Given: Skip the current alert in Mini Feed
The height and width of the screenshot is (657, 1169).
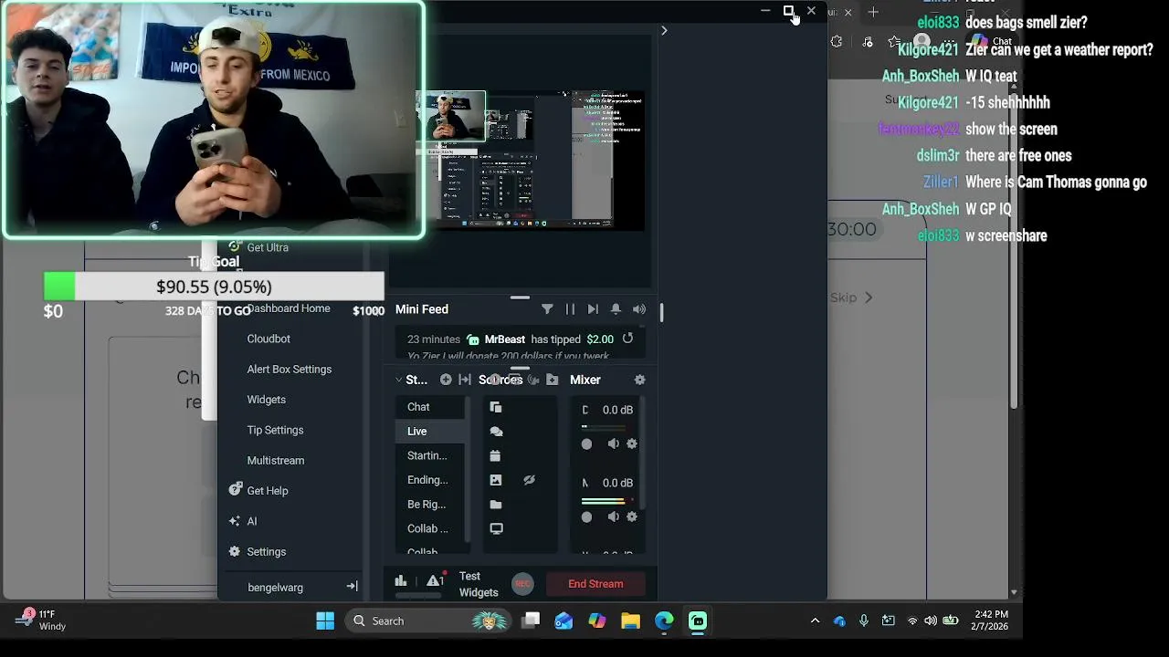Looking at the screenshot, I should pos(593,309).
